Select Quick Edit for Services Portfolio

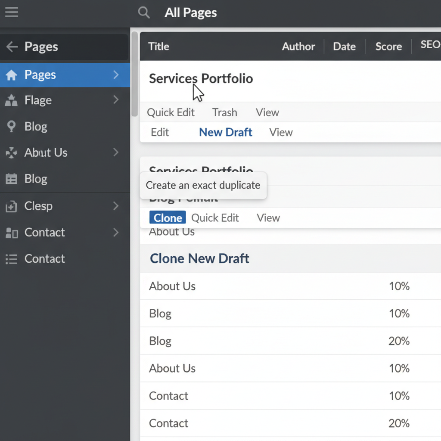pyautogui.click(x=171, y=112)
